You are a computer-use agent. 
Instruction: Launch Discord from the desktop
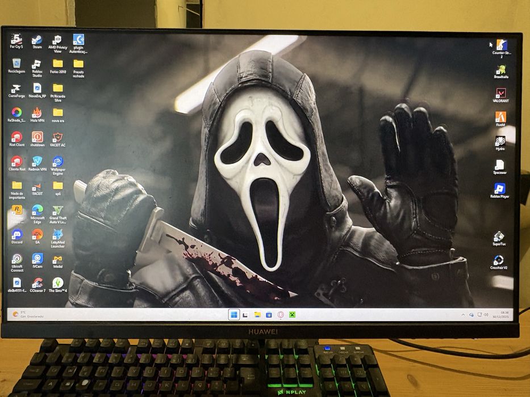pyautogui.click(x=16, y=236)
